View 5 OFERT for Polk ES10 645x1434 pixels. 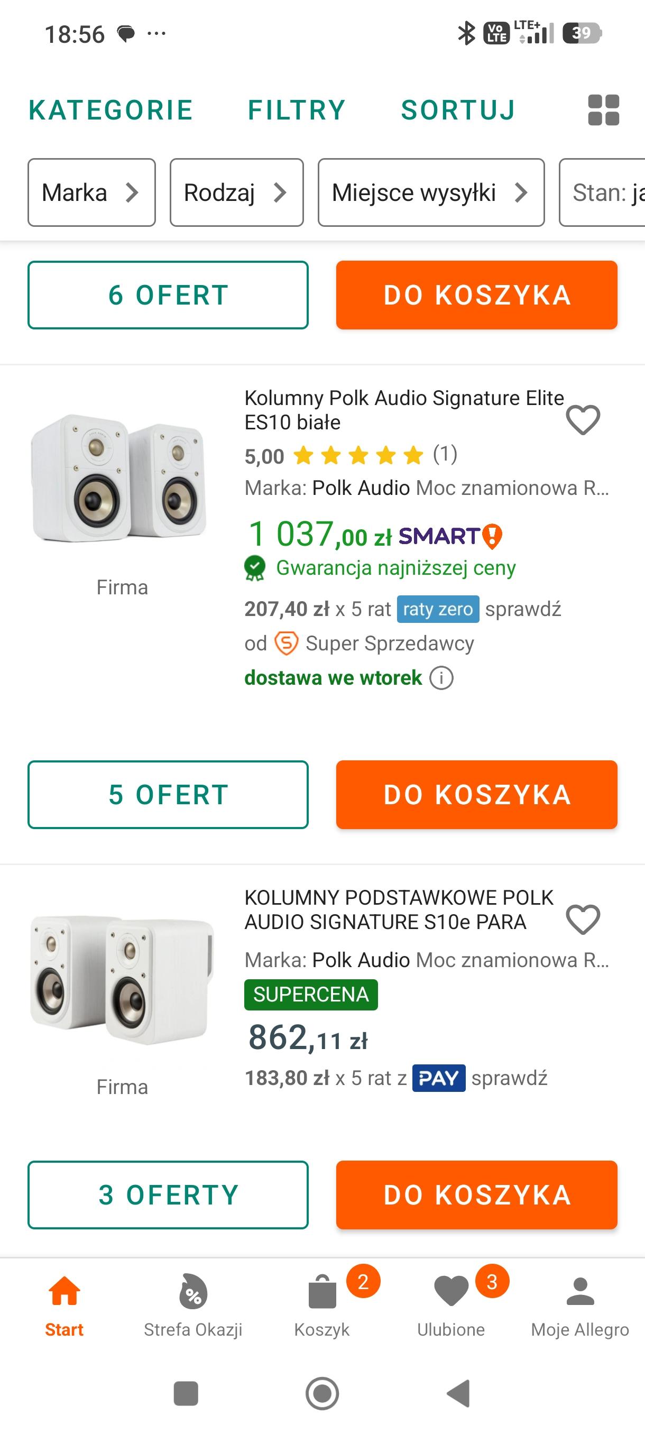coord(168,794)
